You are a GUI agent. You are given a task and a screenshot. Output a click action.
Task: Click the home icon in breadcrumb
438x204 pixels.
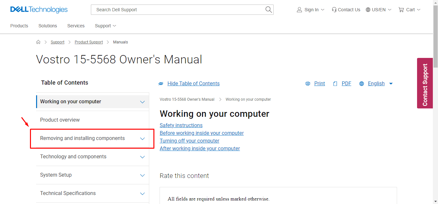38,42
